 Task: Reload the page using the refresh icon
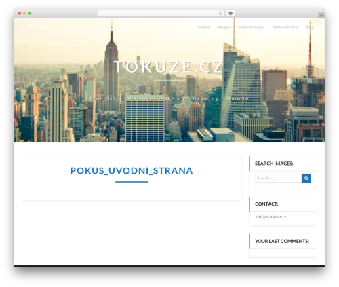point(220,14)
